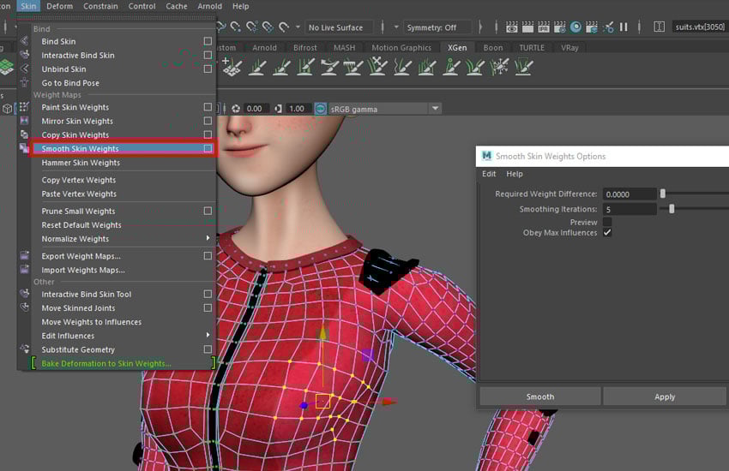The height and width of the screenshot is (471, 729).
Task: Open the Bind Skin option box
Action: click(208, 41)
